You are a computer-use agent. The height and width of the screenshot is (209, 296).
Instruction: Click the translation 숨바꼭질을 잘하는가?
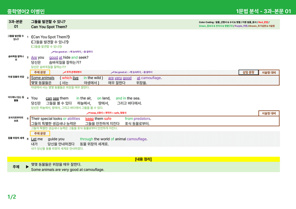click(65, 62)
